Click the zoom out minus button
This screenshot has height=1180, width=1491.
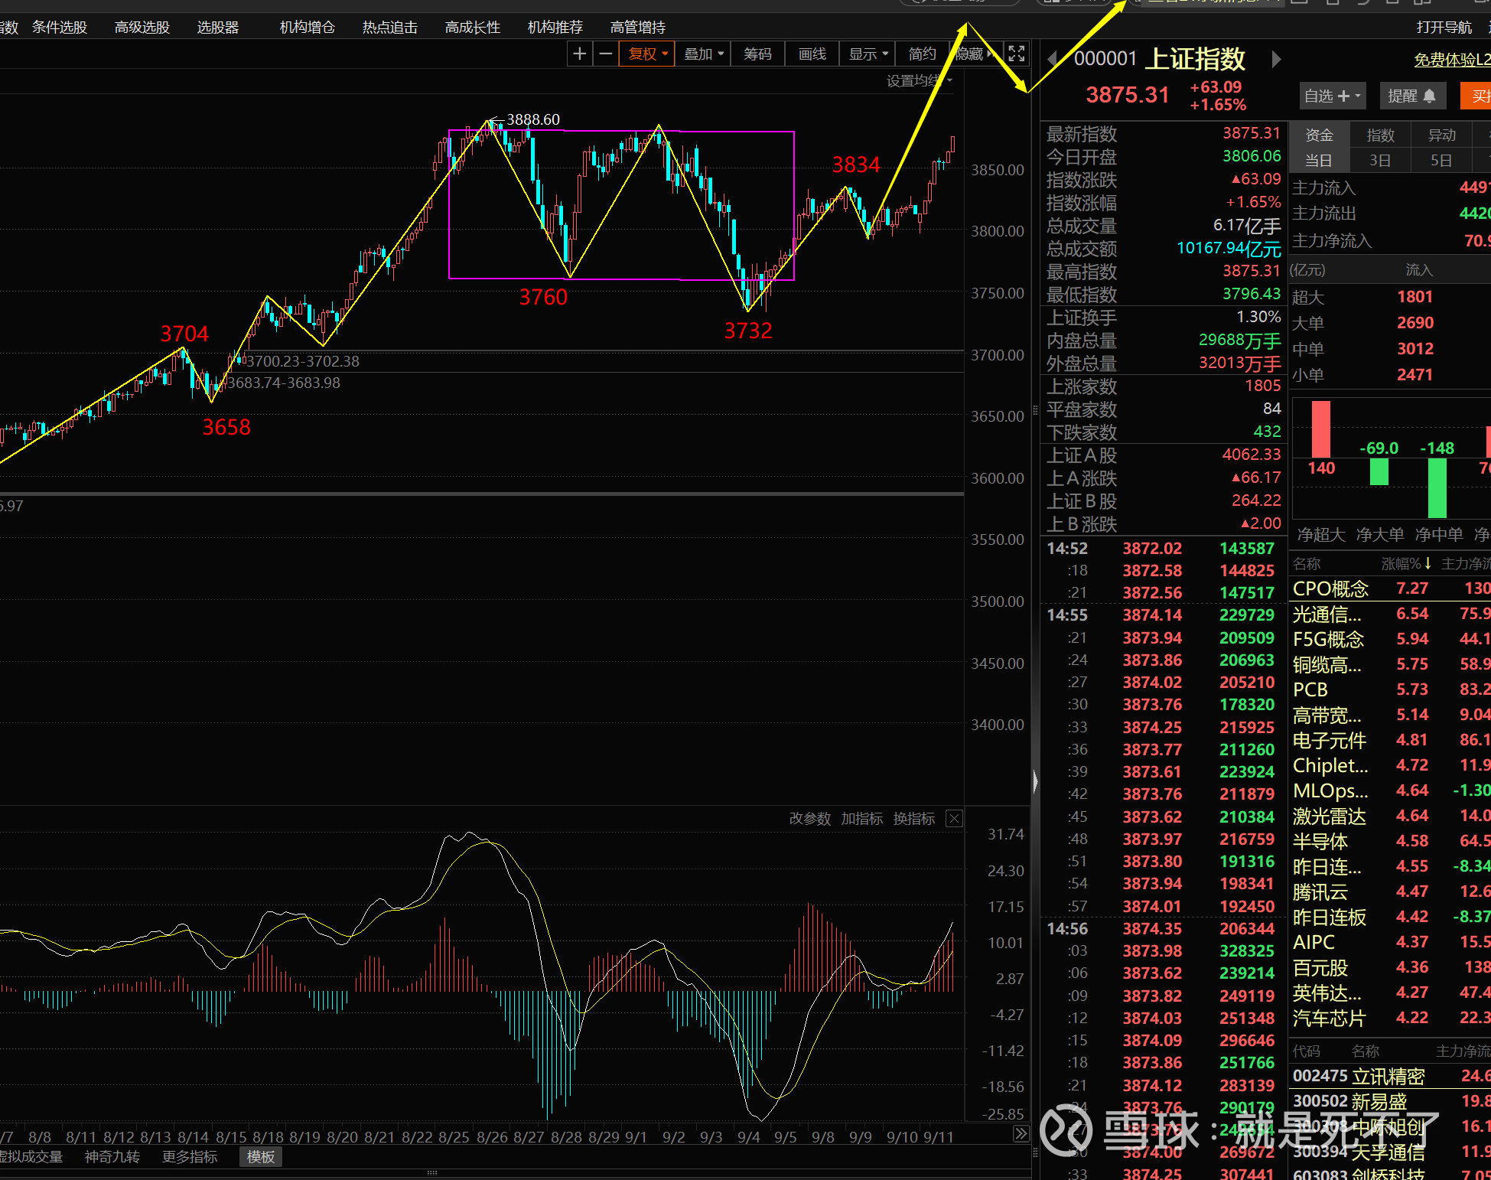tap(606, 54)
